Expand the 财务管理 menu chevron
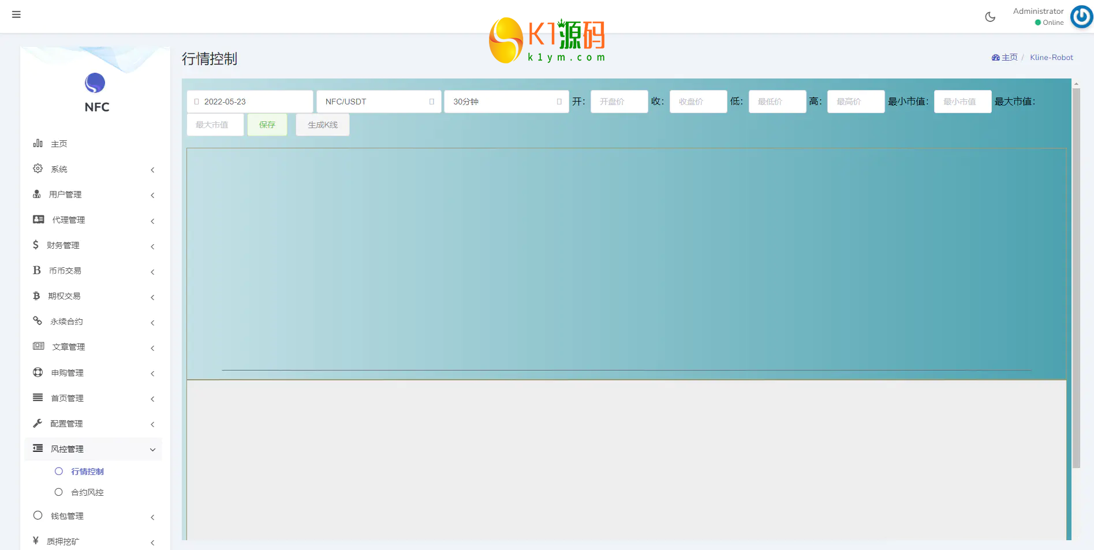This screenshot has width=1094, height=550. 152,246
